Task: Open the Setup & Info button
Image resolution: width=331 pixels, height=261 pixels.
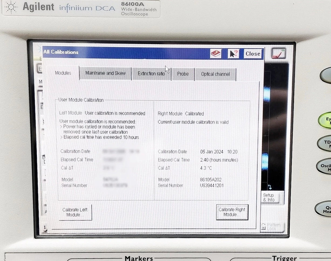Action: 268,197
